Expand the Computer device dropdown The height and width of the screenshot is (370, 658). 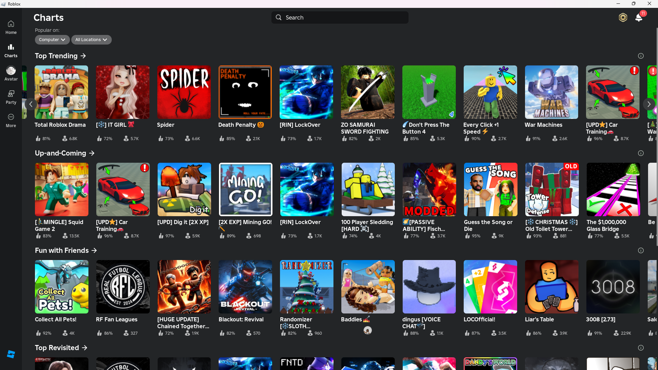click(52, 40)
